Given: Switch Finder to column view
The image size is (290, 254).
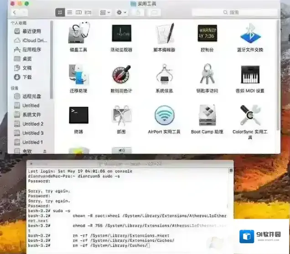Looking at the screenshot, I should [78, 12].
